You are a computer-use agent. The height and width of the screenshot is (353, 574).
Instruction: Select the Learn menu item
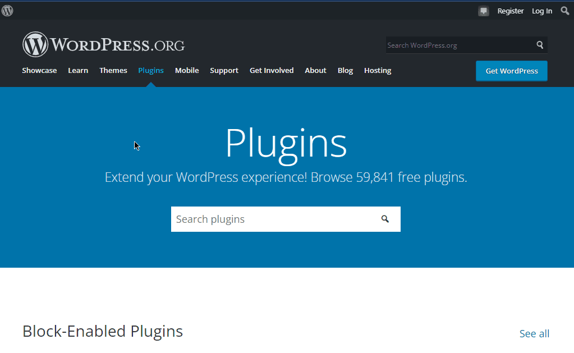pyautogui.click(x=78, y=70)
